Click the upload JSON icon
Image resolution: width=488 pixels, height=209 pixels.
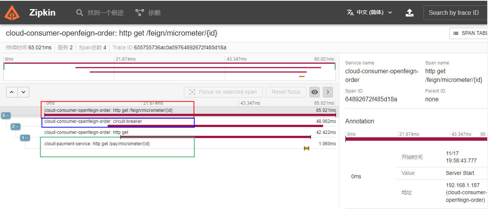pyautogui.click(x=410, y=13)
